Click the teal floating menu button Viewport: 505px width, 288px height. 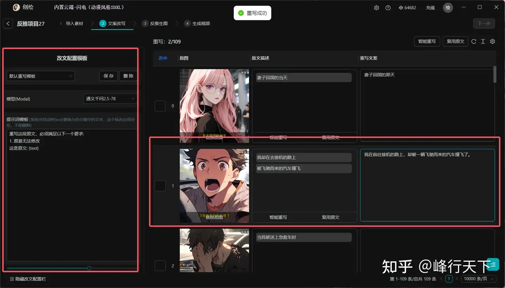click(x=493, y=264)
